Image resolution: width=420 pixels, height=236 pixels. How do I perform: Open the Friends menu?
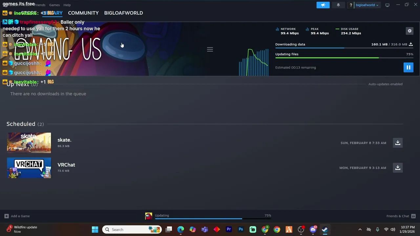click(40, 5)
